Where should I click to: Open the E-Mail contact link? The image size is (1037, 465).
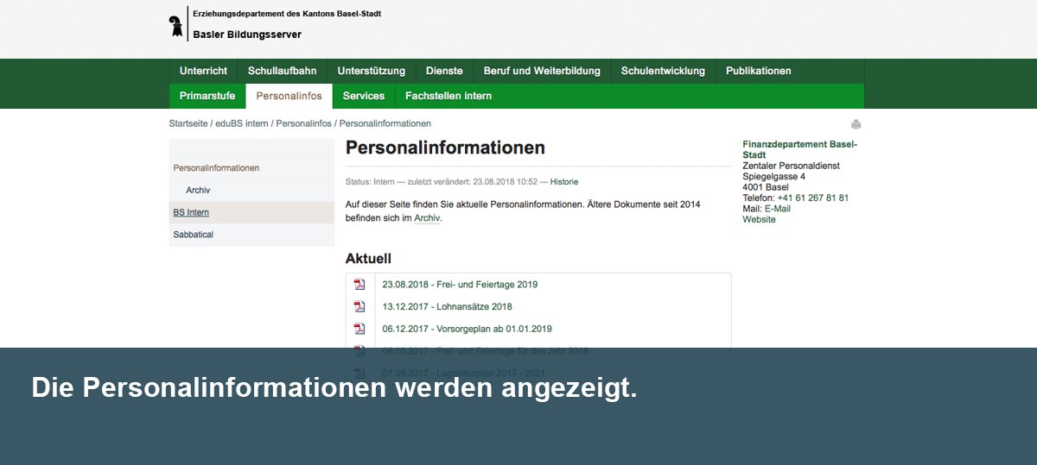(777, 209)
